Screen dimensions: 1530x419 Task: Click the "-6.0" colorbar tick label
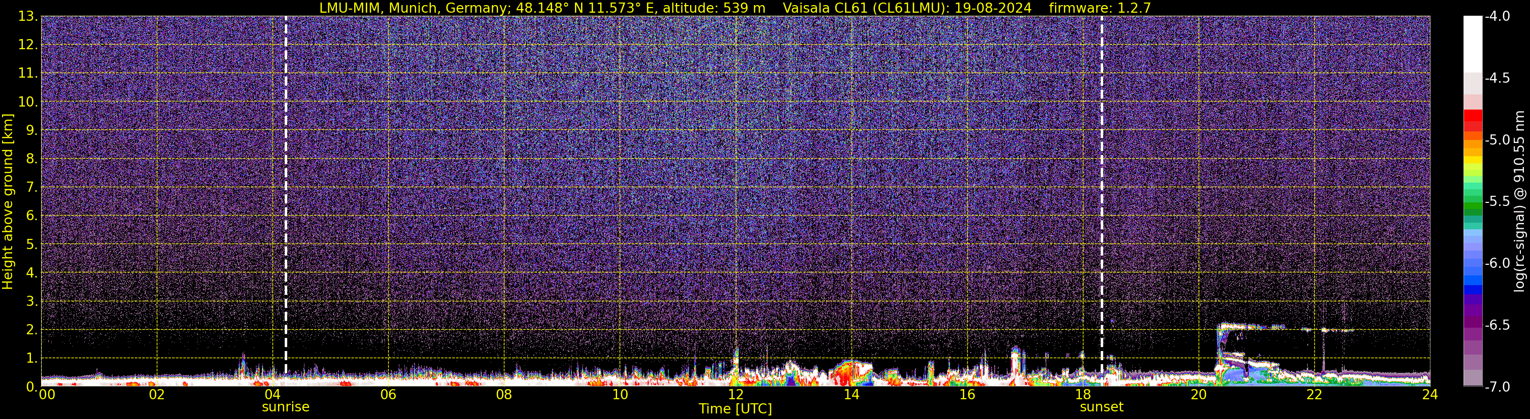pyautogui.click(x=1498, y=263)
